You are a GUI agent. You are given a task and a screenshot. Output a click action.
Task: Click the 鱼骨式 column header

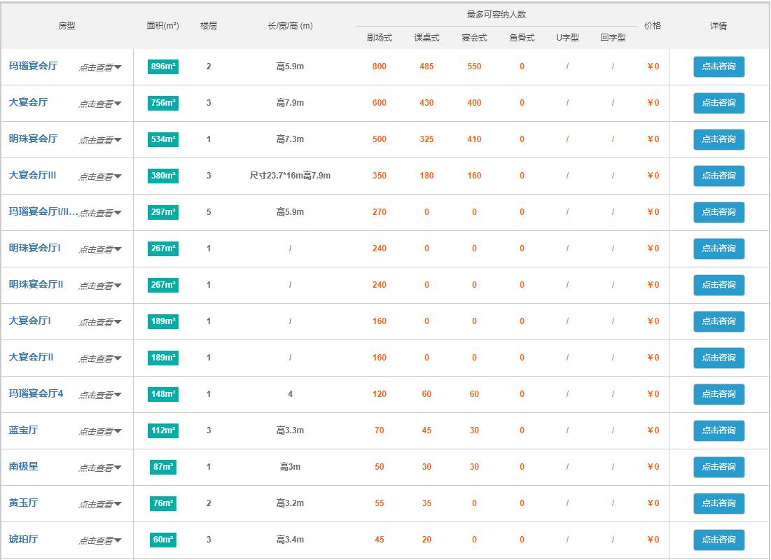[x=522, y=37]
